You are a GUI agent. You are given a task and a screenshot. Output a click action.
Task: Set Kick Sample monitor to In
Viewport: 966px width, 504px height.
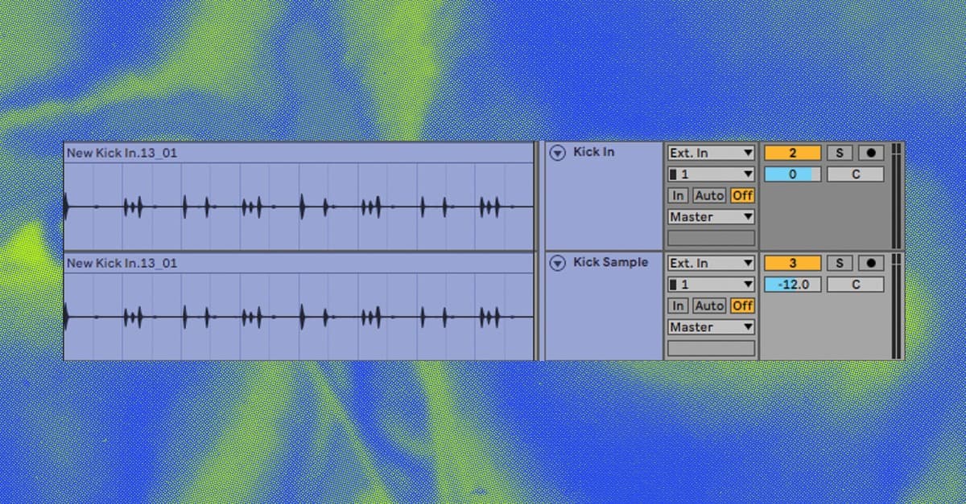pos(678,305)
